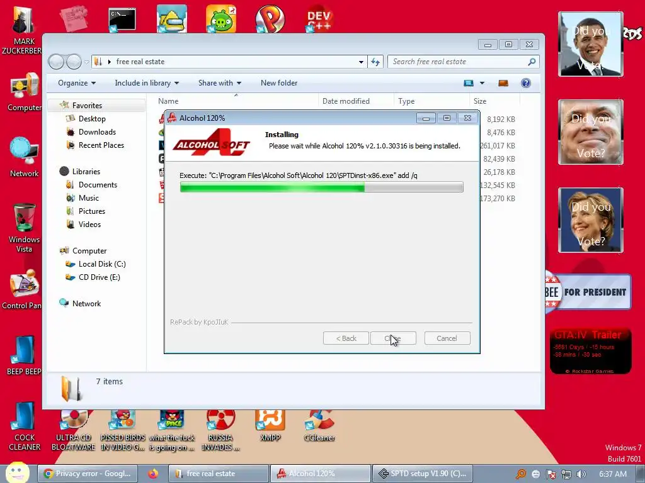645x483 pixels.
Task: Open the COCK CLEANER desktop shortcut
Action: [x=25, y=426]
